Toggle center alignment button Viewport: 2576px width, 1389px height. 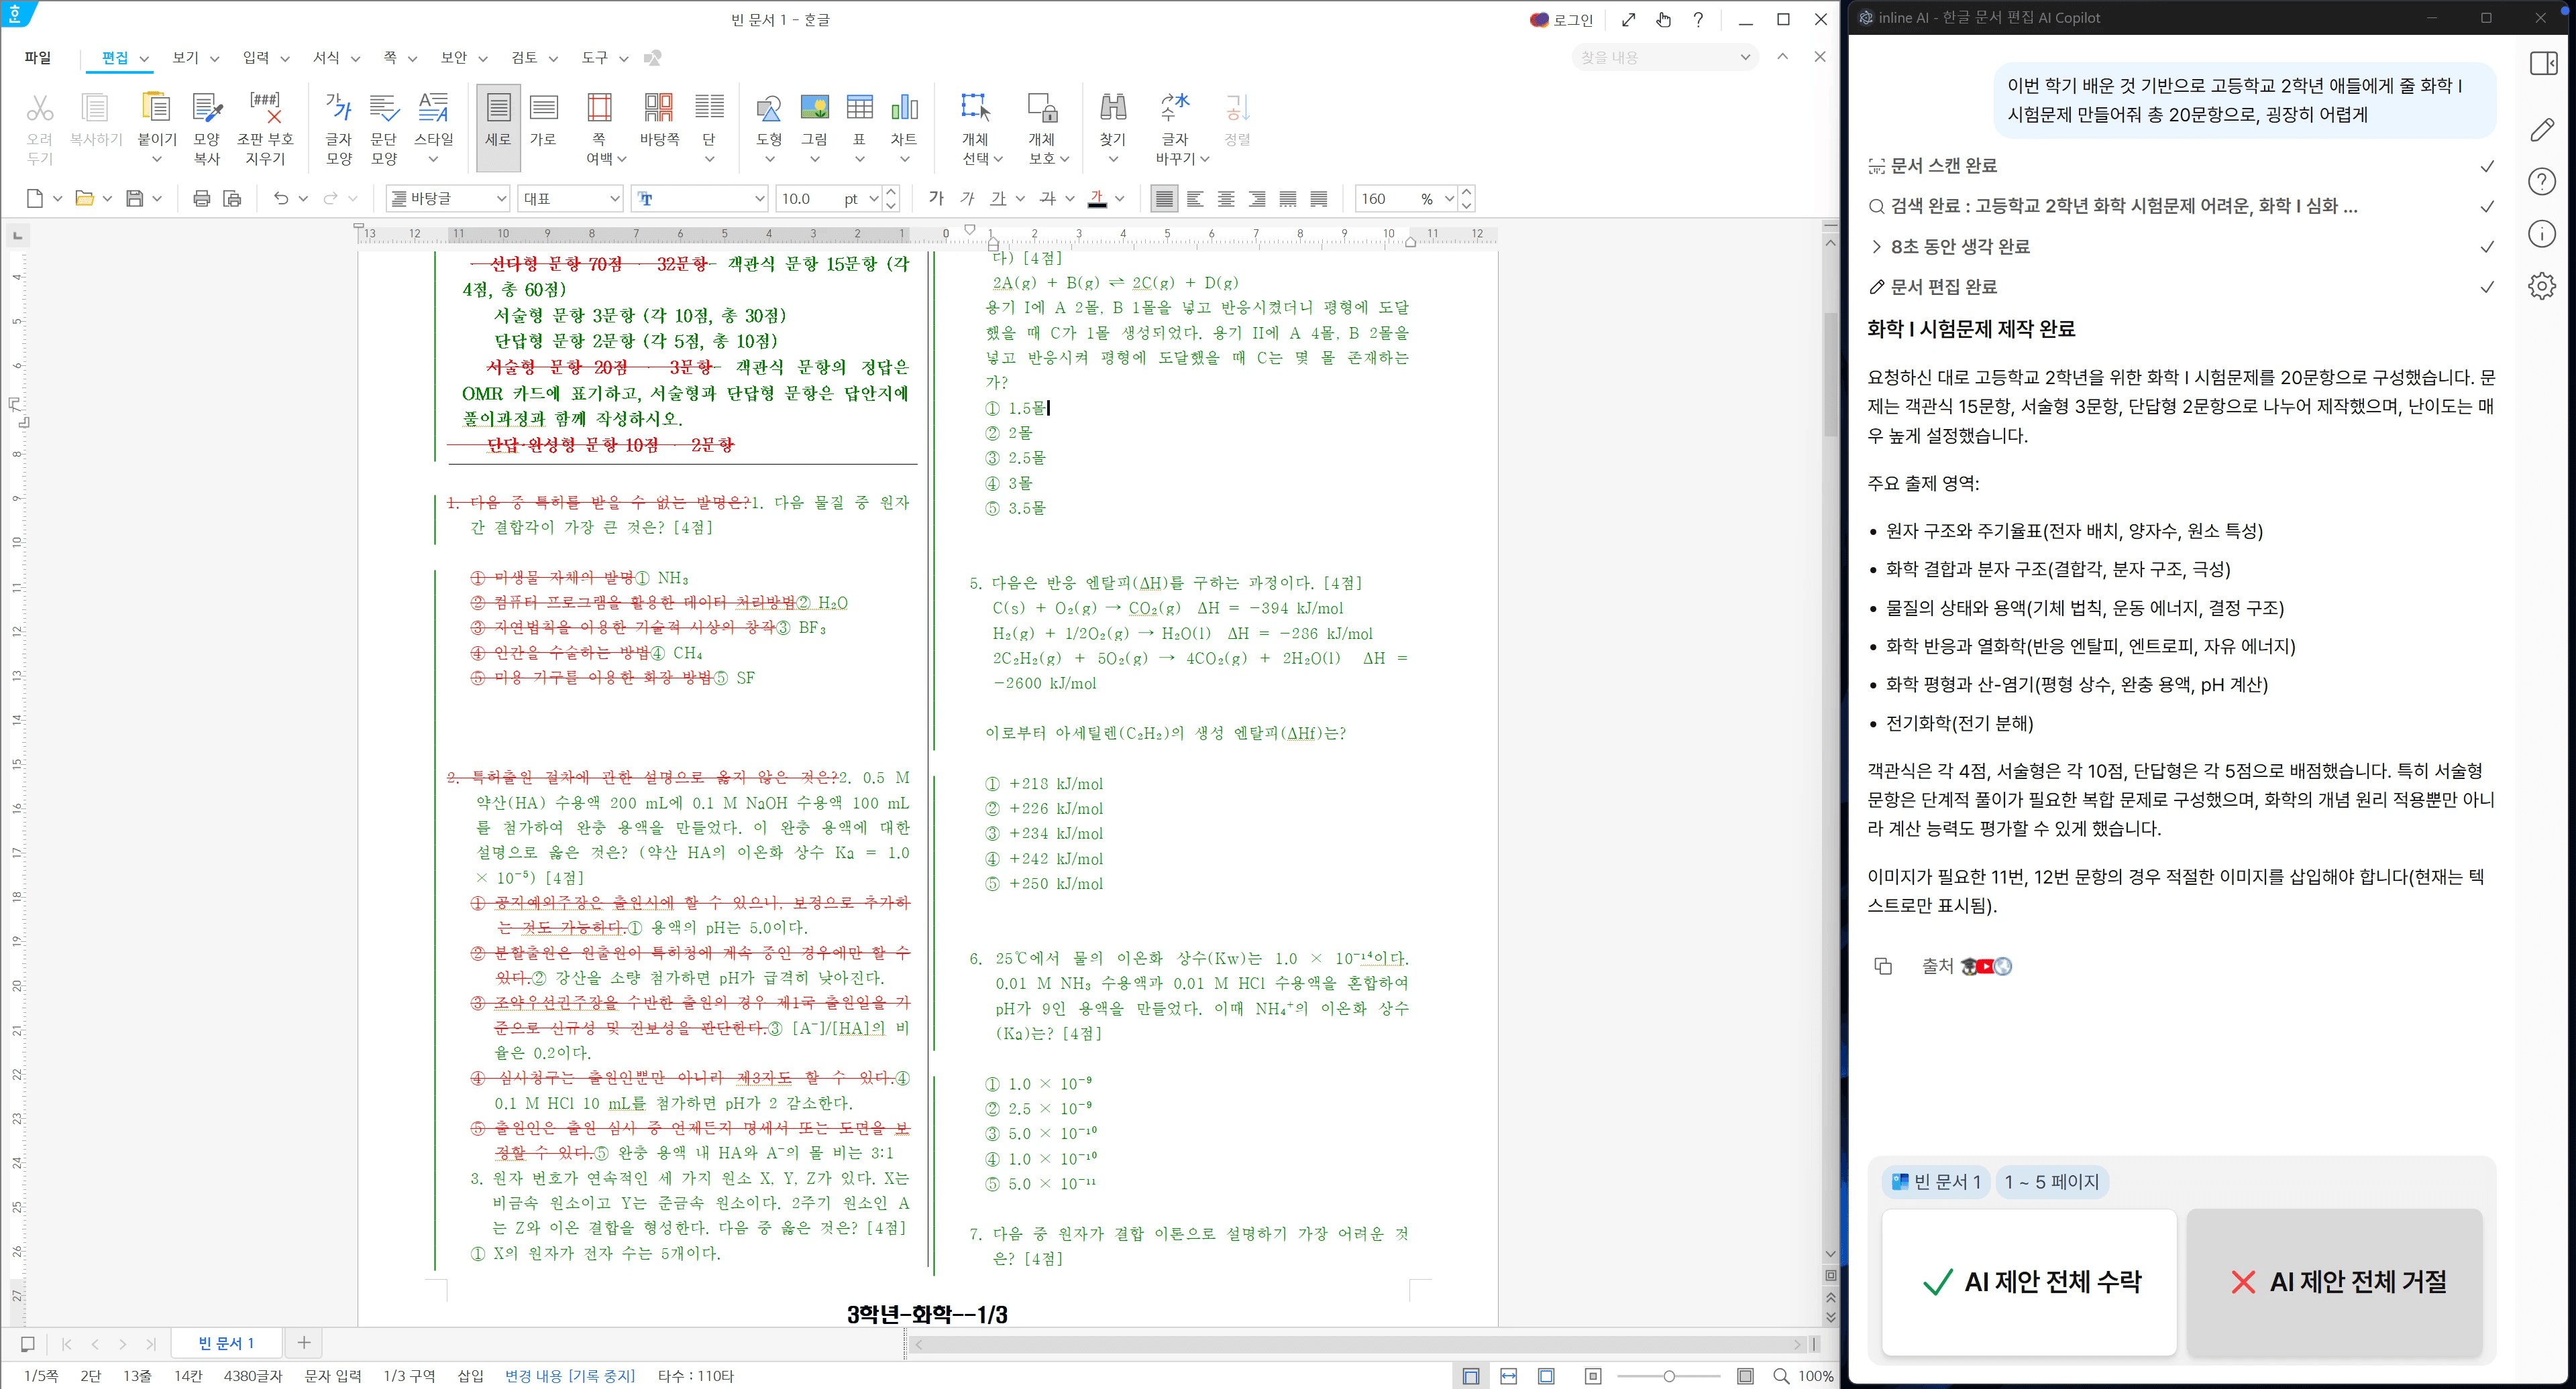[x=1226, y=199]
